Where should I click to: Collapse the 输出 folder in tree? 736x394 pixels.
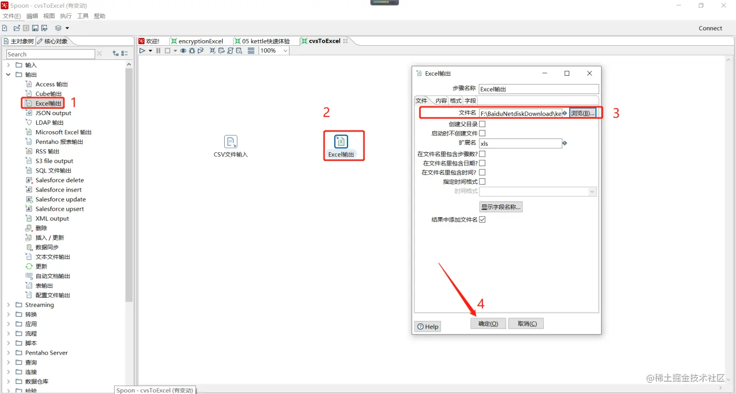8,75
